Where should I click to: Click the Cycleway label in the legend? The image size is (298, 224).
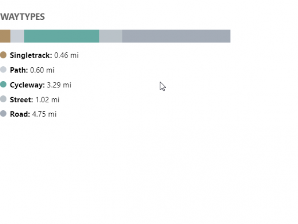(27, 85)
